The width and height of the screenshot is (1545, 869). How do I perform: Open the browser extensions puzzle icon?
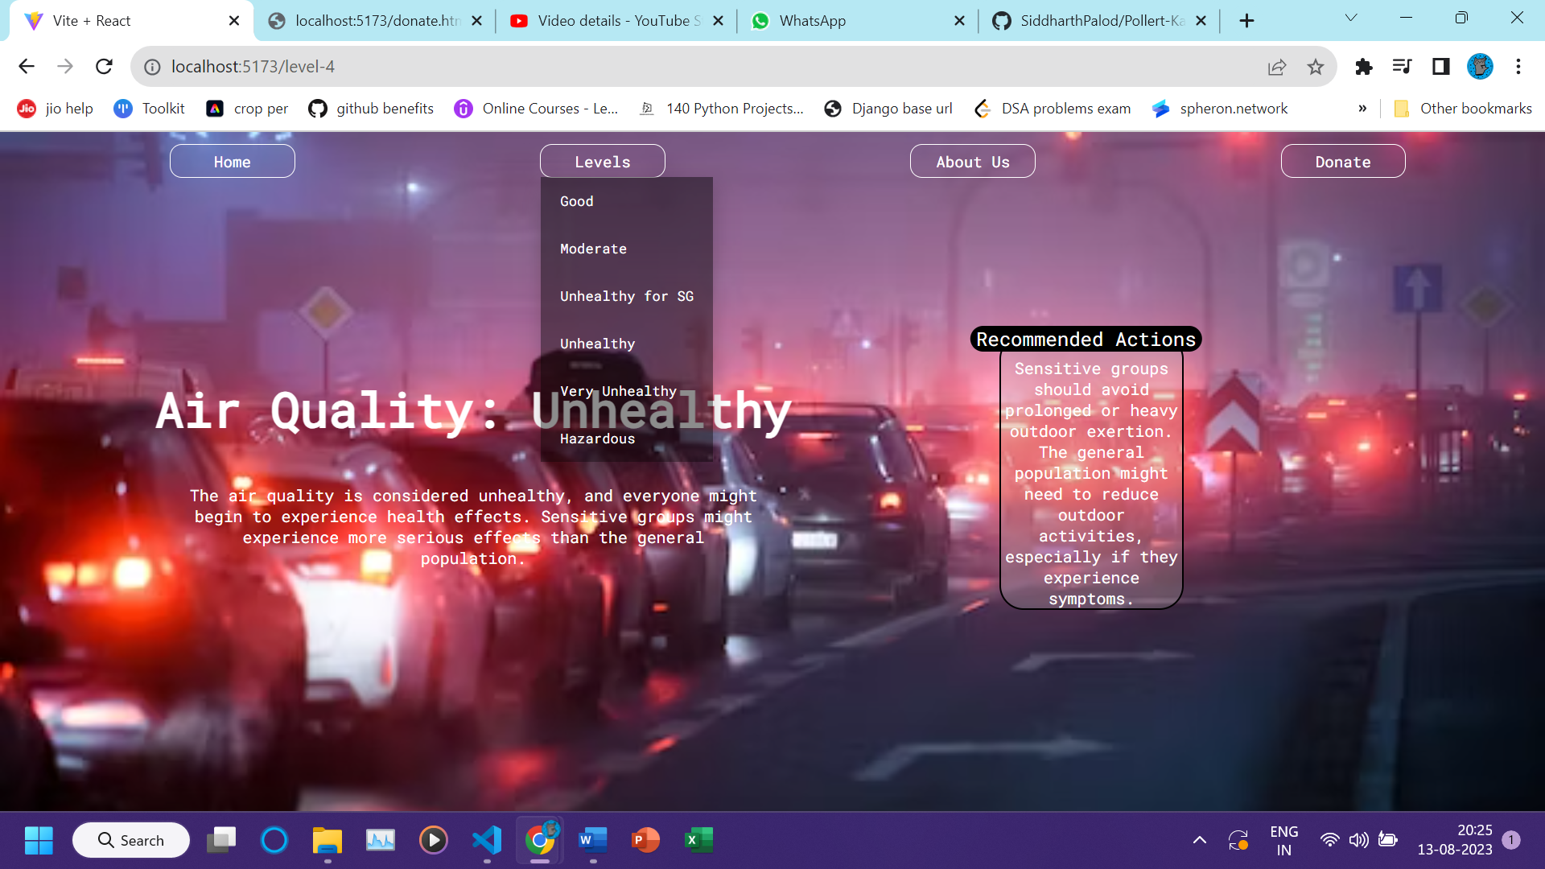tap(1363, 67)
